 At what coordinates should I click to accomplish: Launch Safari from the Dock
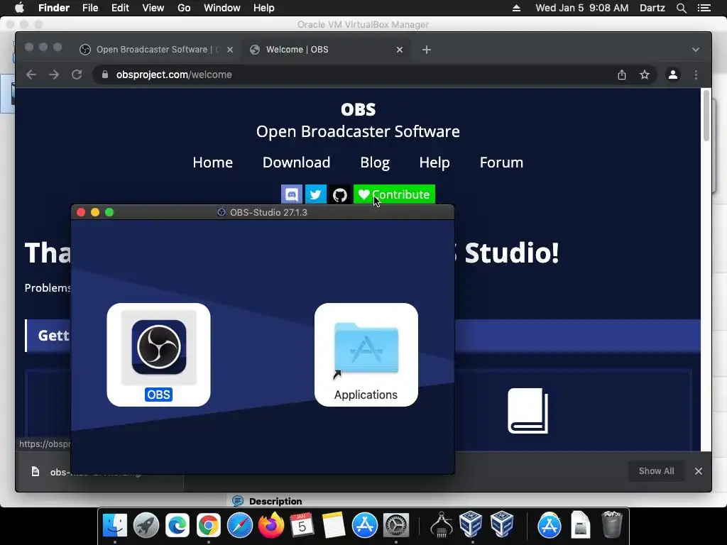pos(240,525)
